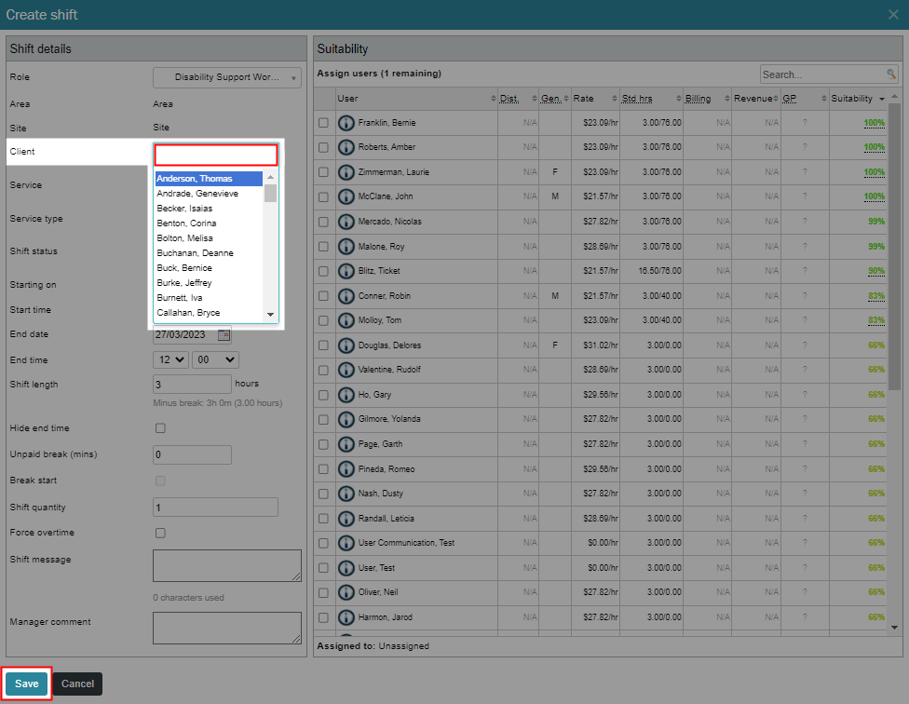Open info icon for Harmon, Jarod
Screen dimensions: 909x704
[x=346, y=617]
